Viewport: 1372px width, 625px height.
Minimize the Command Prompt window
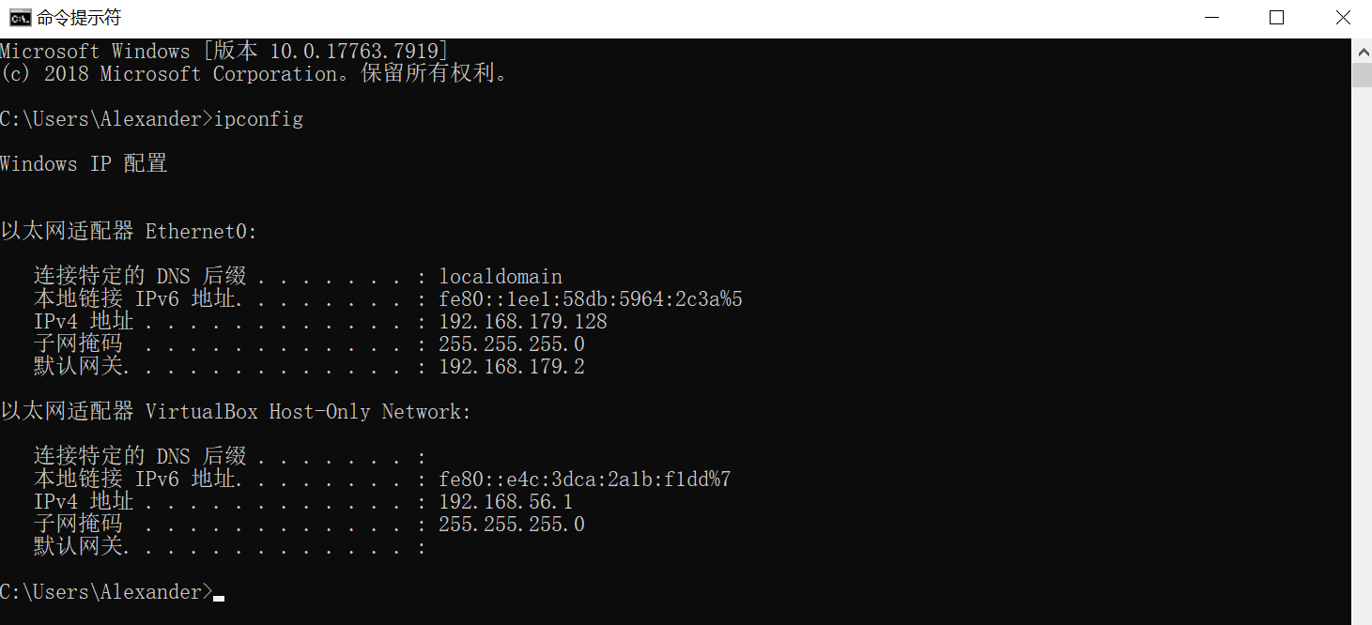click(1211, 18)
